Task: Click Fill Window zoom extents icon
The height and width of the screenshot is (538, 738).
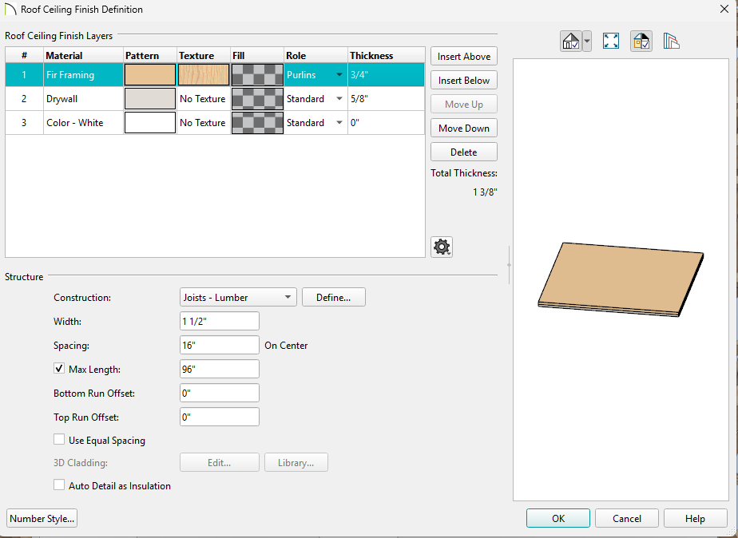Action: pos(611,42)
